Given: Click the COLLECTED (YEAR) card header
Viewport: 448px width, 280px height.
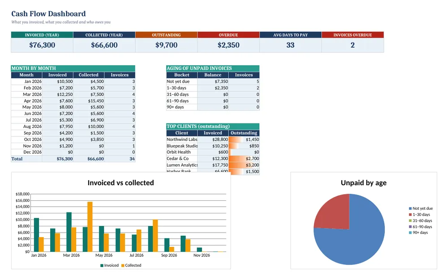Looking at the screenshot, I should [104, 35].
